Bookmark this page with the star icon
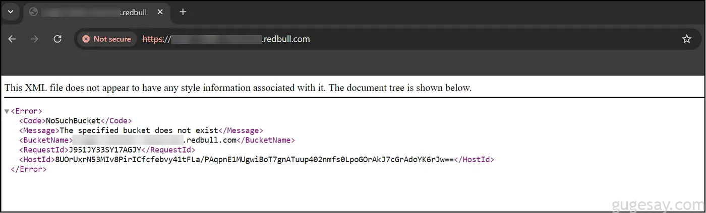706x213 pixels. [x=686, y=39]
